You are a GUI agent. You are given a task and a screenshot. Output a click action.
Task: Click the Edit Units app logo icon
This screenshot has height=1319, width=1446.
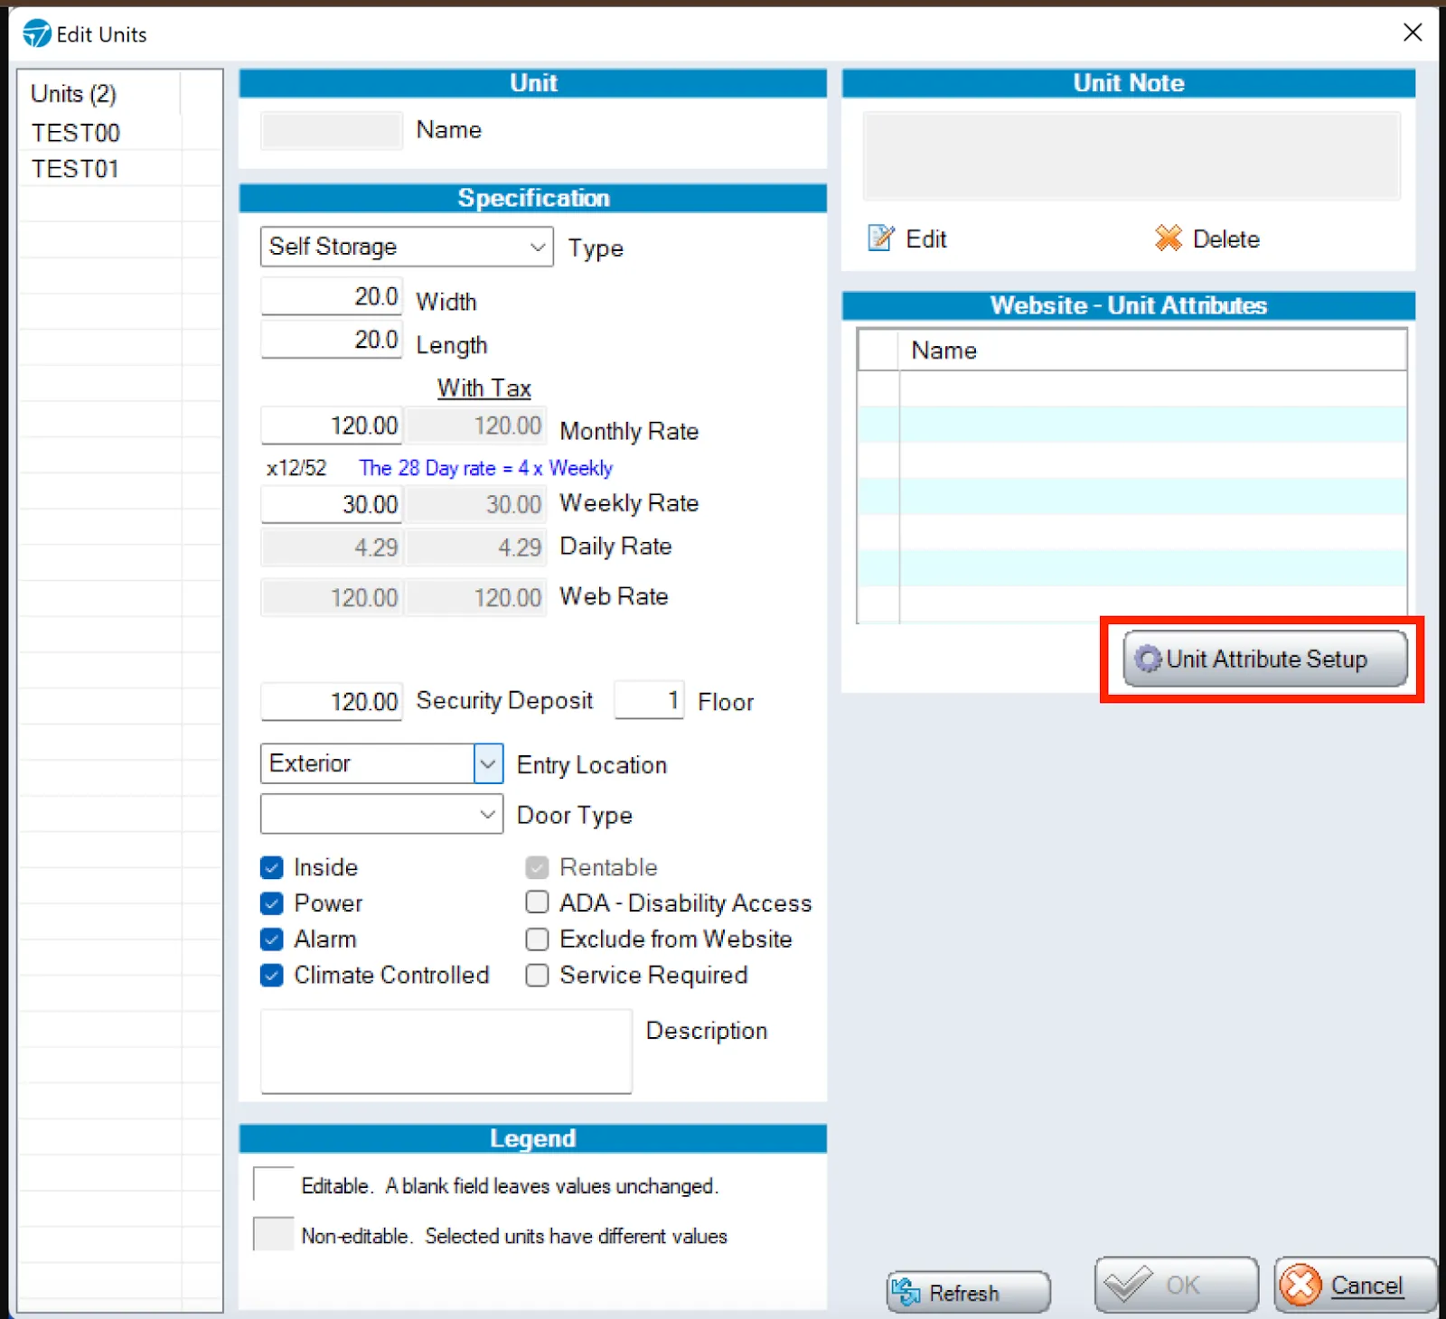pyautogui.click(x=37, y=33)
